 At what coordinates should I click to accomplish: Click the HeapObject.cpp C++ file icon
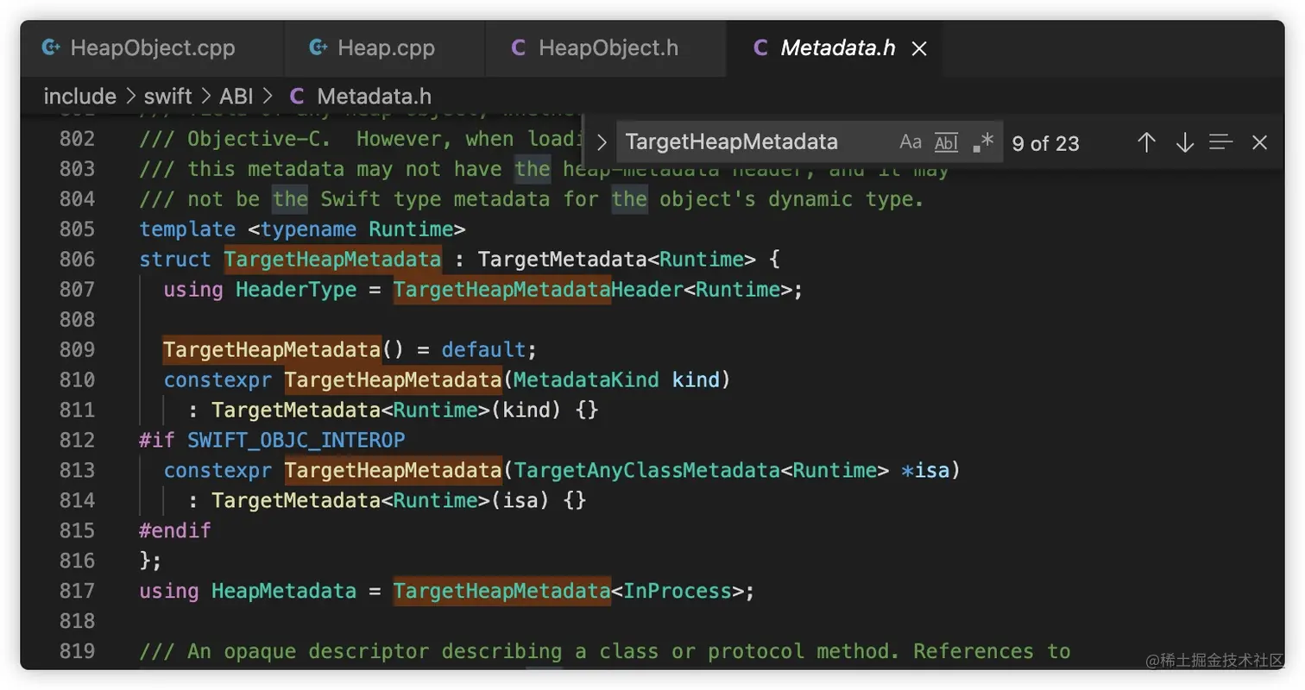pos(51,48)
